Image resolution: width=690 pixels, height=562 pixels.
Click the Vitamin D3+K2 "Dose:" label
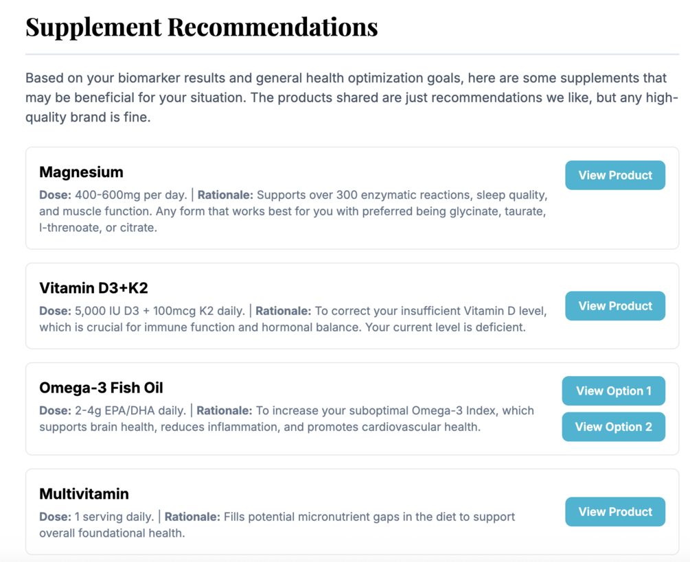pyautogui.click(x=55, y=311)
